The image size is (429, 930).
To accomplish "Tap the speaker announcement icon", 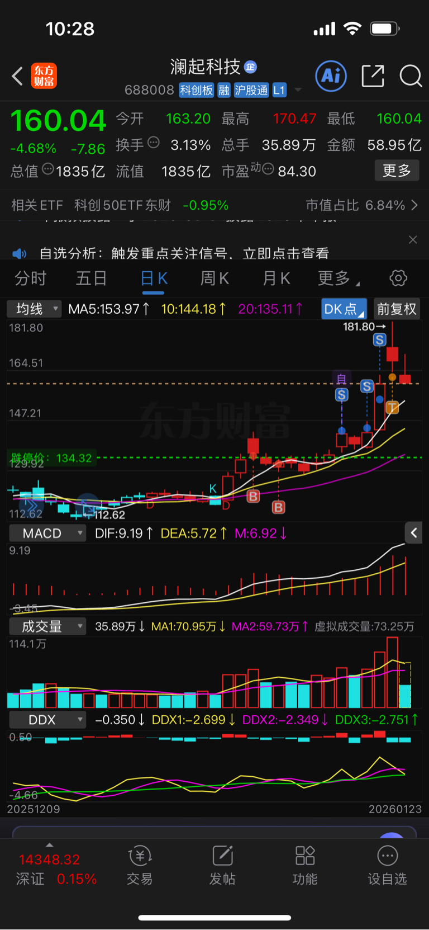I will [20, 254].
